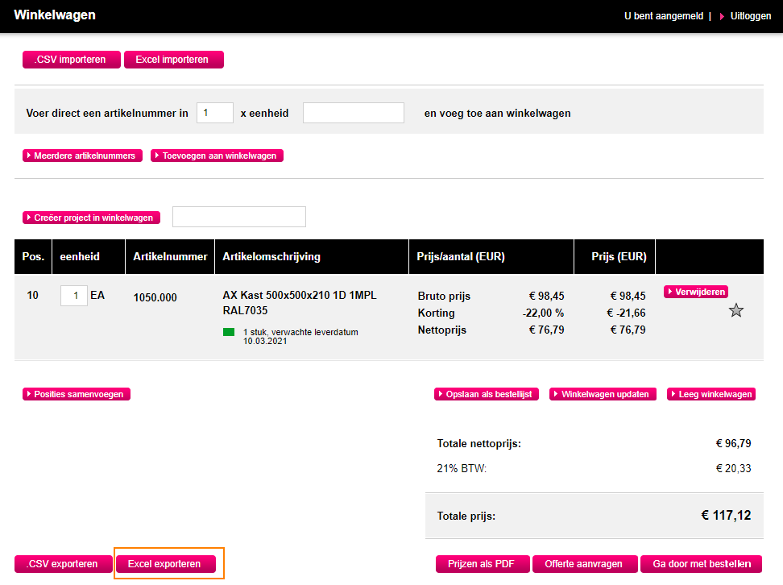Click the article number entry field
This screenshot has width=783, height=585.
click(354, 113)
